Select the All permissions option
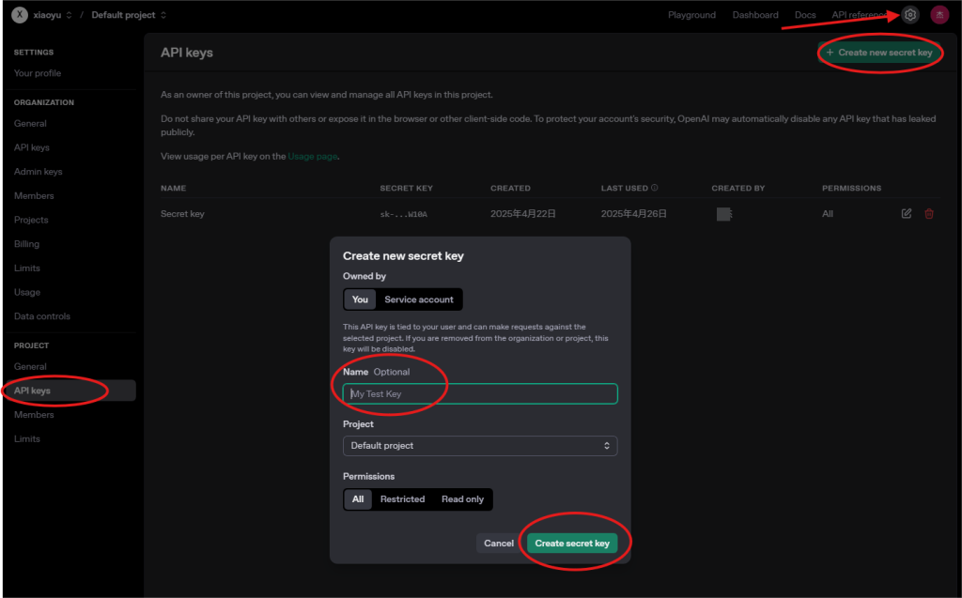The width and height of the screenshot is (962, 598). (x=358, y=499)
